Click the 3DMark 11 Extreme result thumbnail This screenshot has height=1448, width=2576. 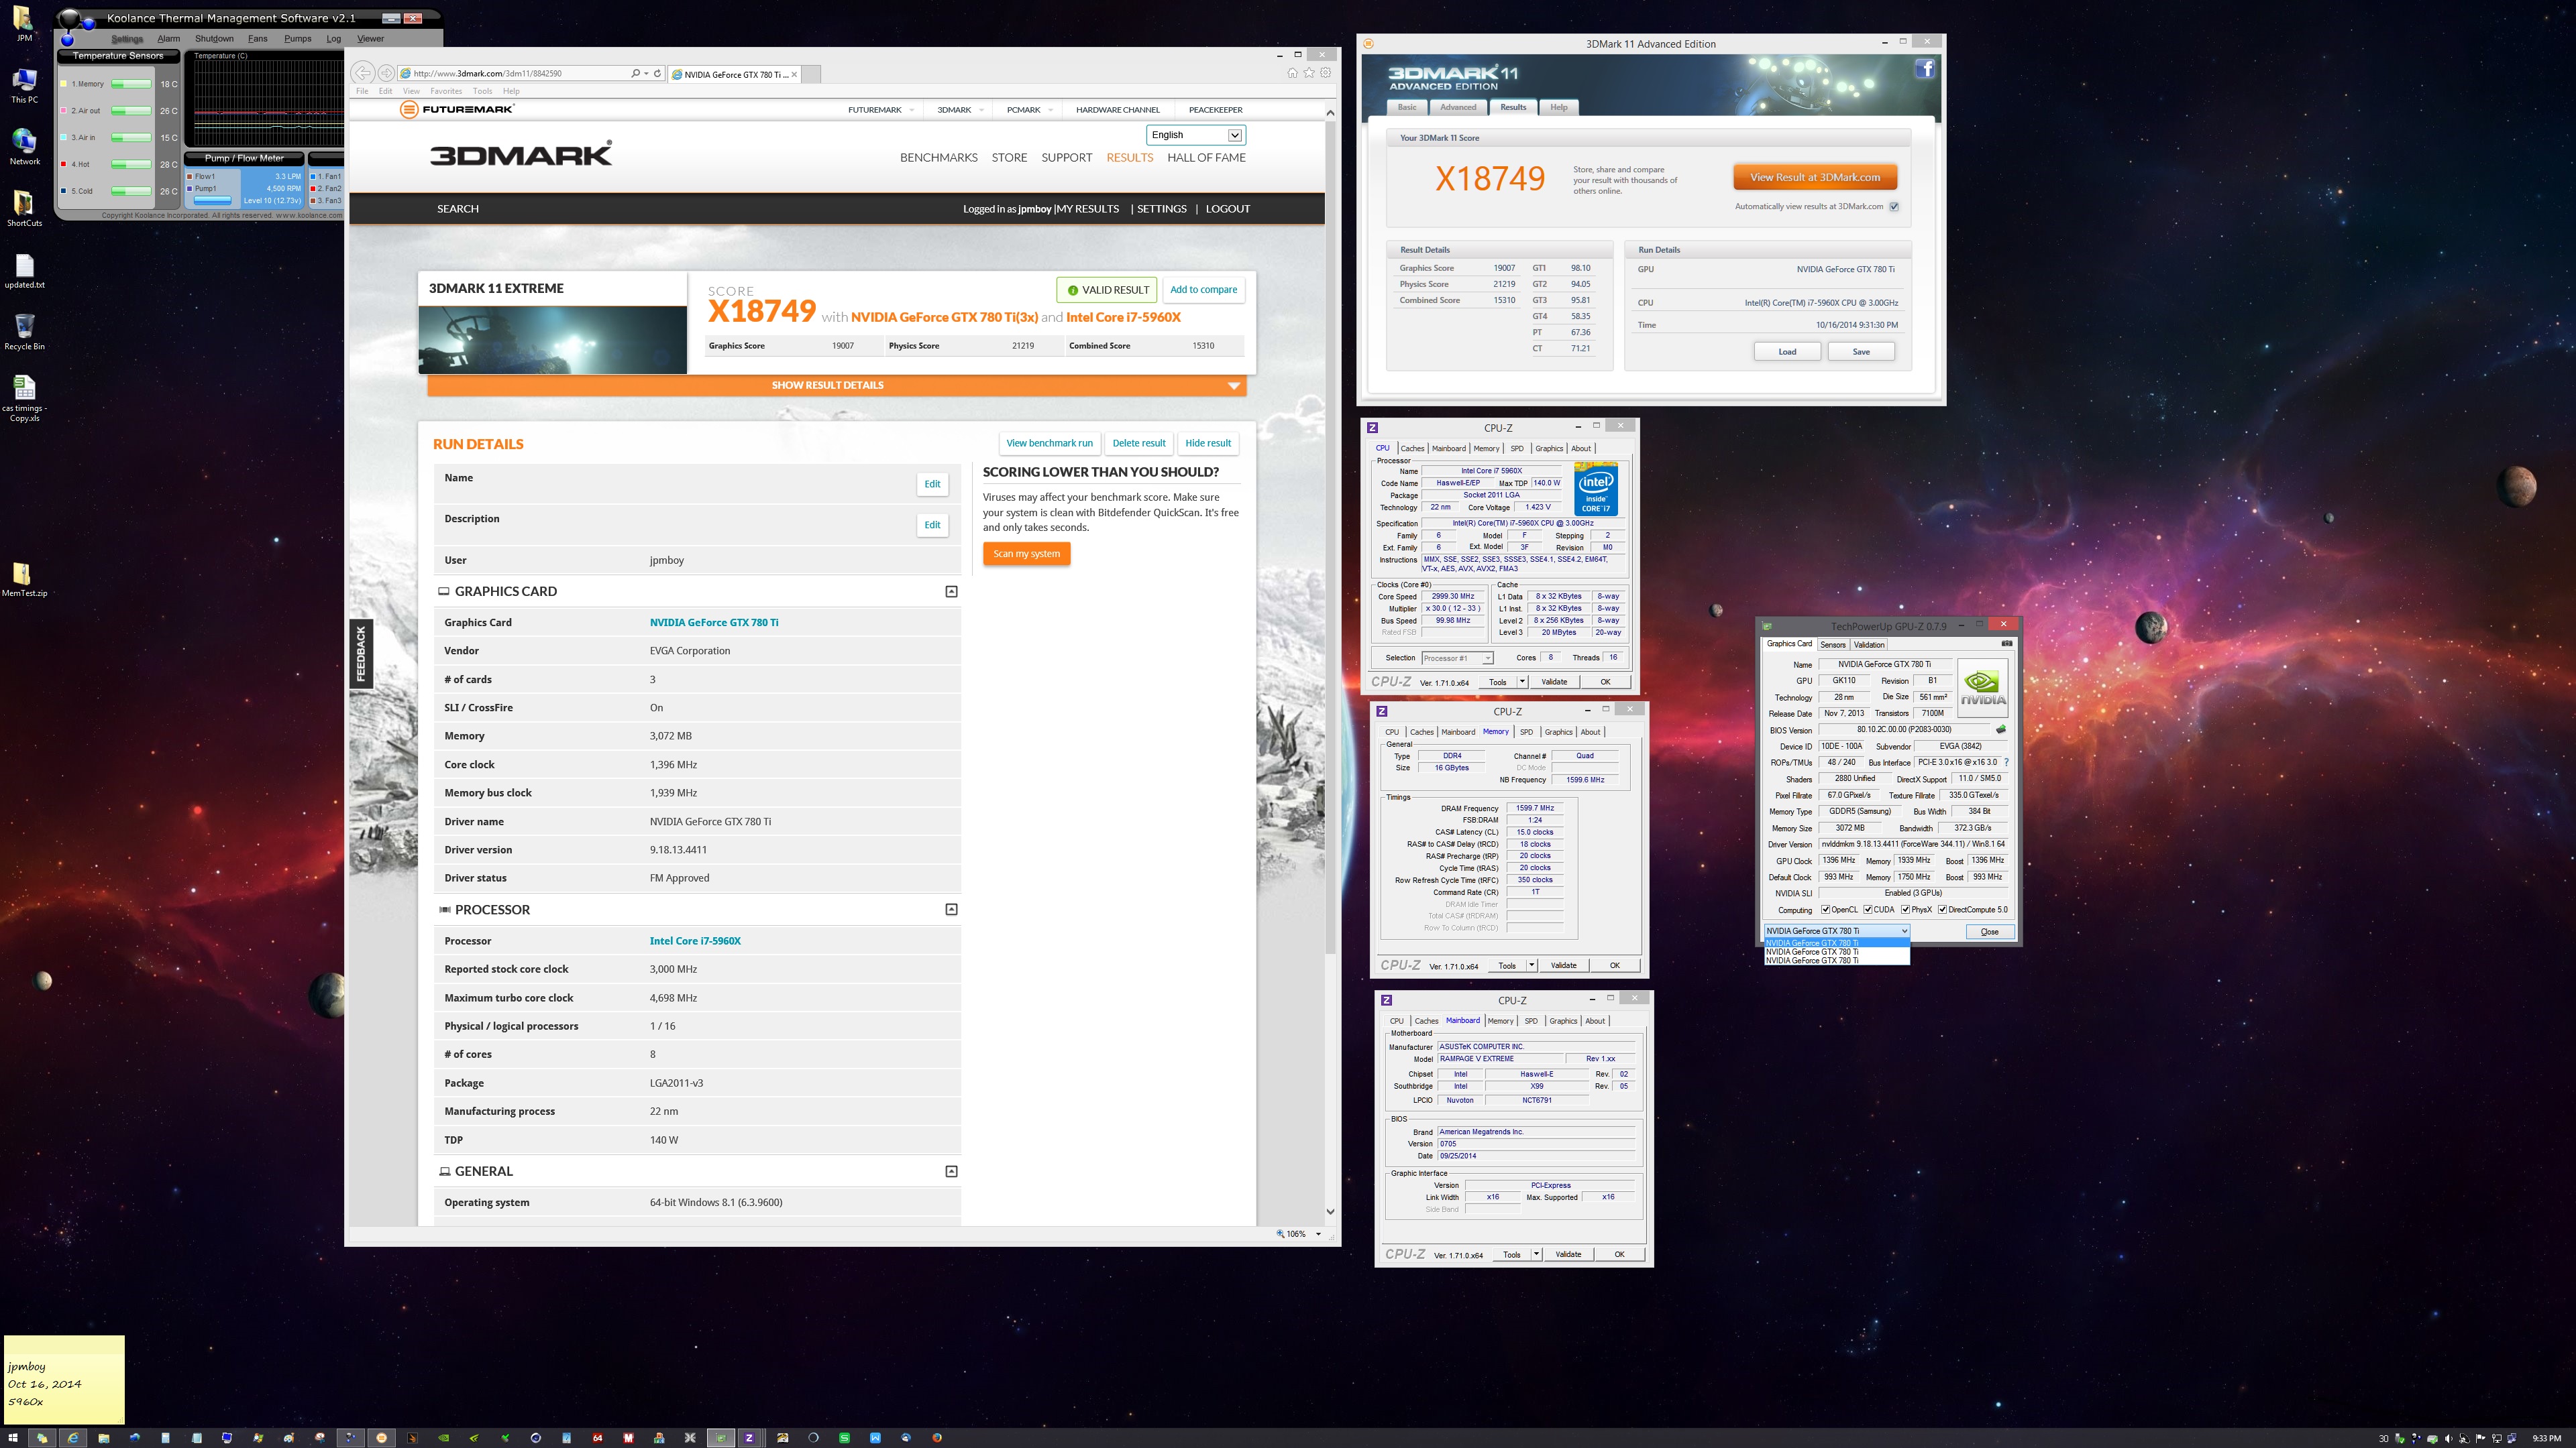click(552, 340)
